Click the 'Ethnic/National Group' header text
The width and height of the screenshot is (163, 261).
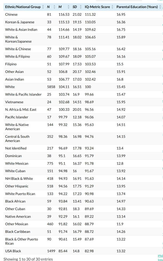click(23, 7)
